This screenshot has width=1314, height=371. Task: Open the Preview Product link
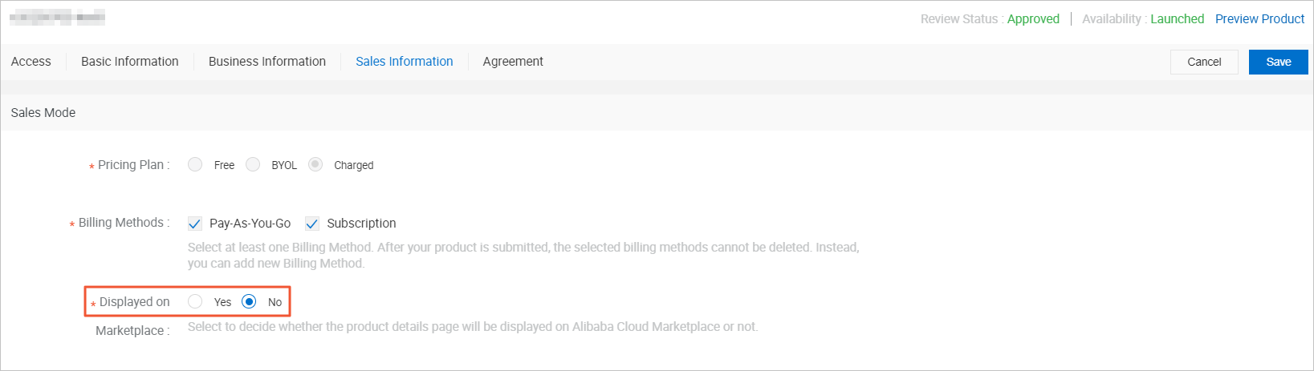click(x=1260, y=19)
